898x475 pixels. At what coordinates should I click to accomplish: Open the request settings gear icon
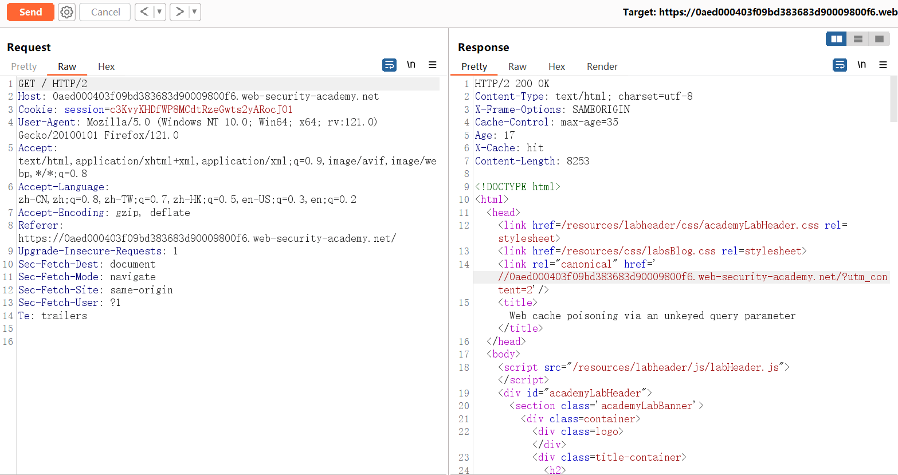(x=67, y=12)
